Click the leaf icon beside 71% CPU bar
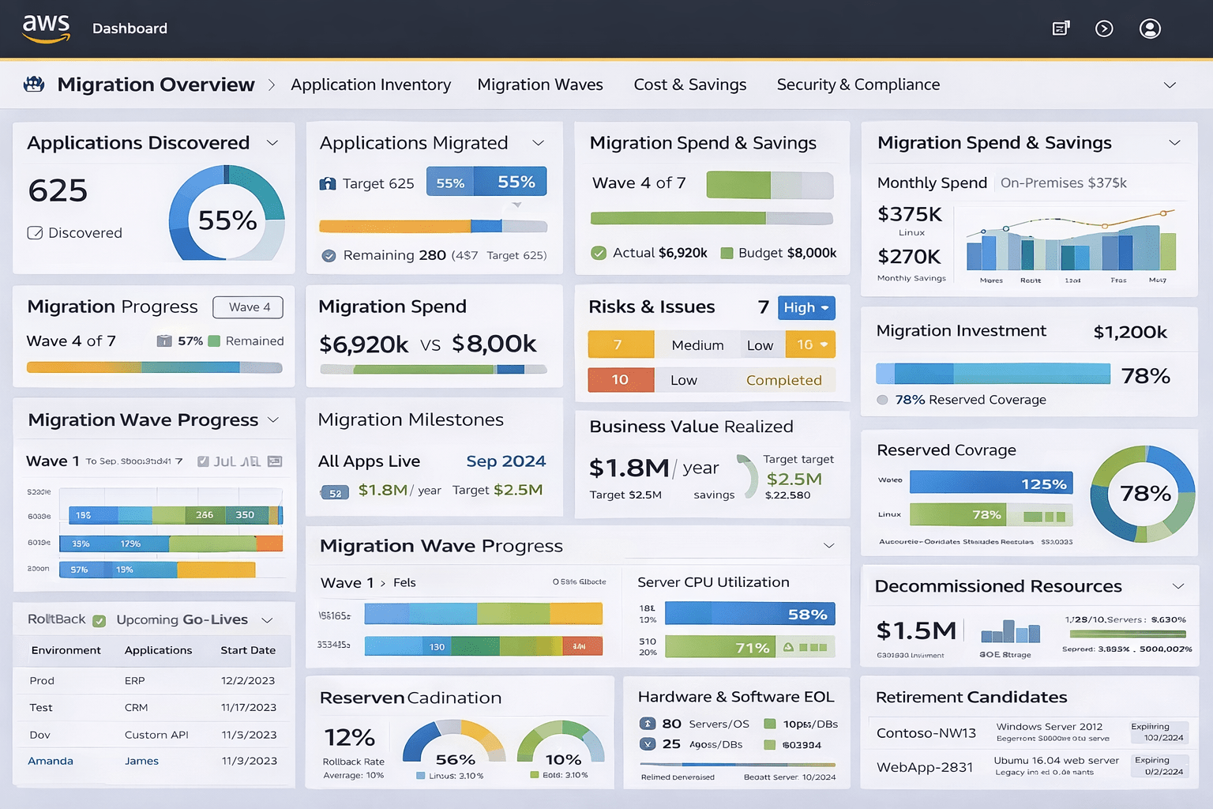Screen dimensions: 1213x809 pyautogui.click(x=790, y=646)
